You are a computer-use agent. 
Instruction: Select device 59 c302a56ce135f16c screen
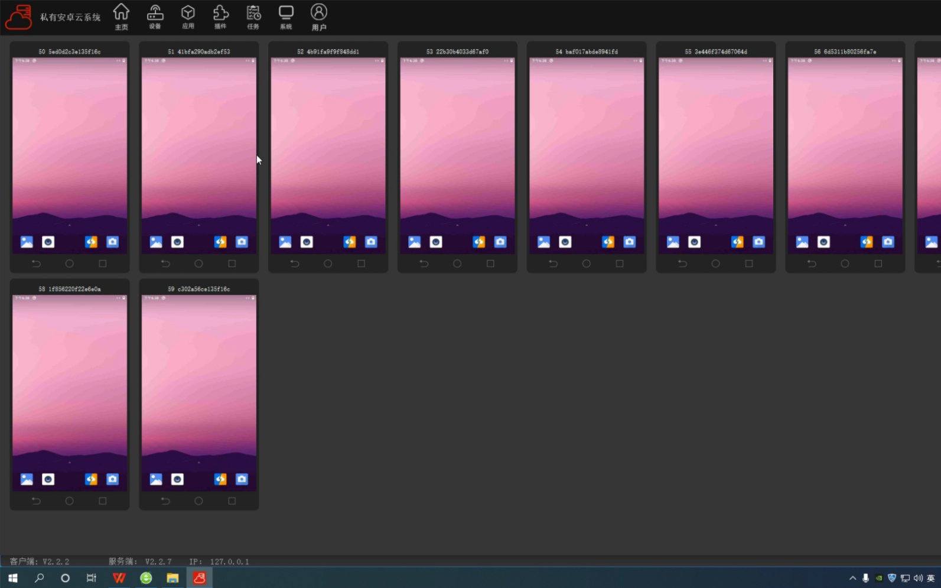(199, 393)
